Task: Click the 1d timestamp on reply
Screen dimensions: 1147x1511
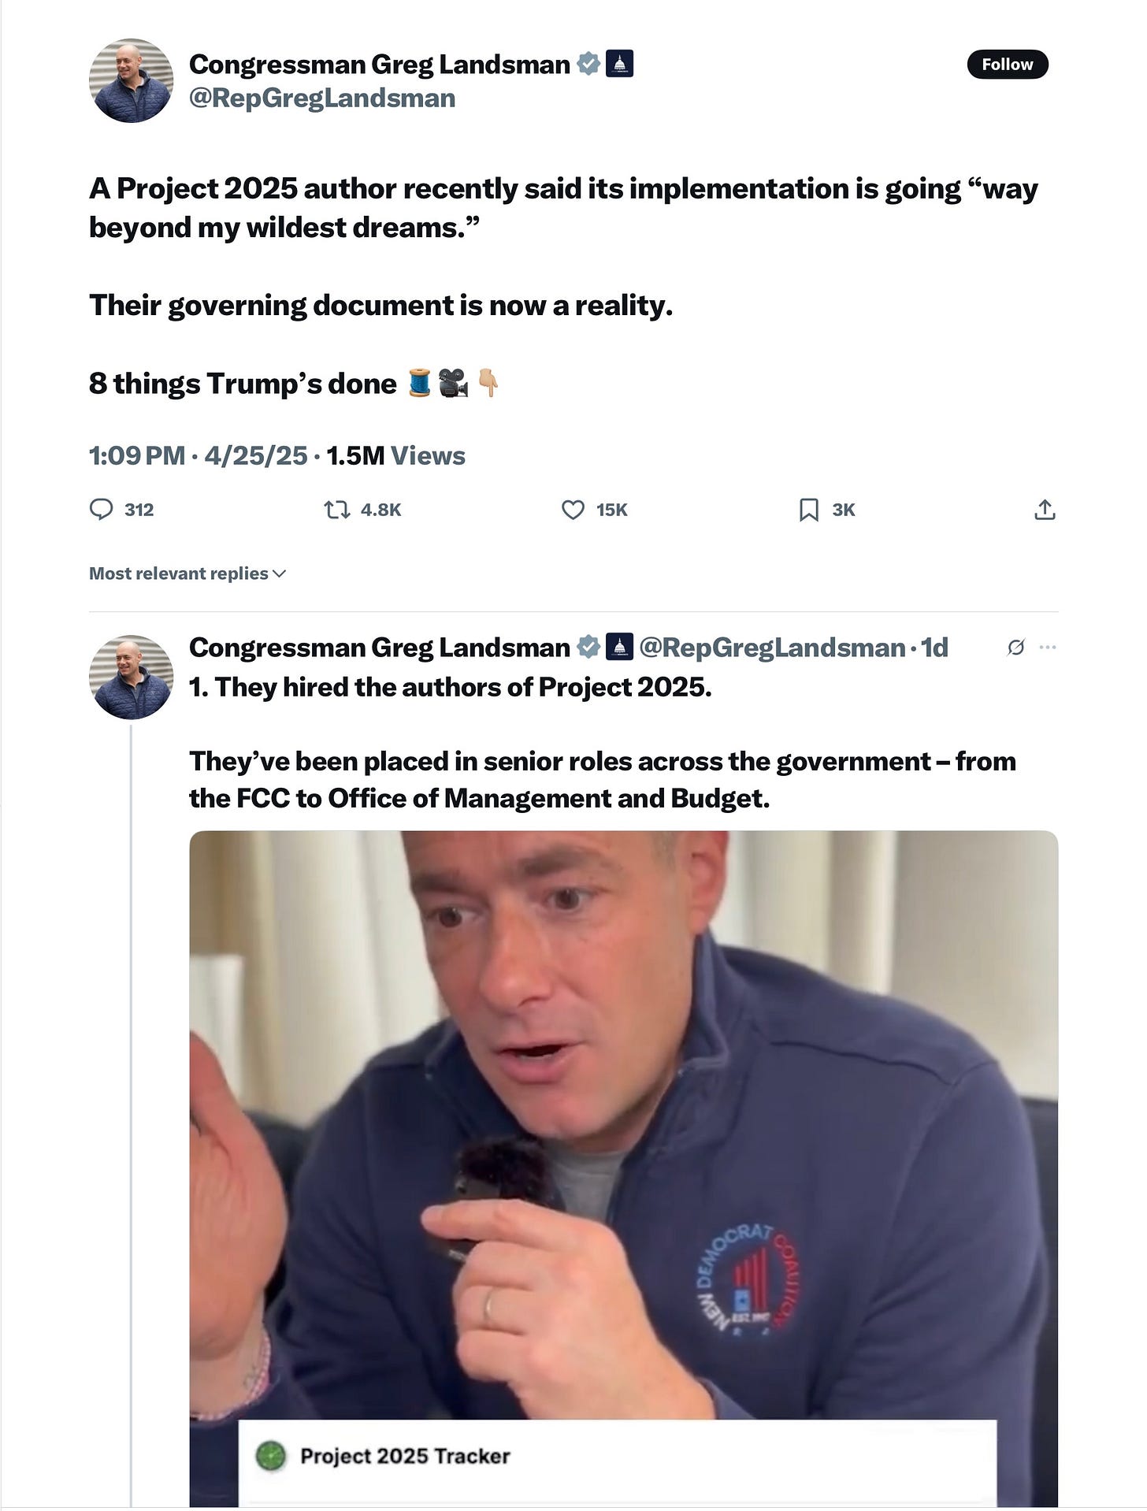Action: point(934,648)
